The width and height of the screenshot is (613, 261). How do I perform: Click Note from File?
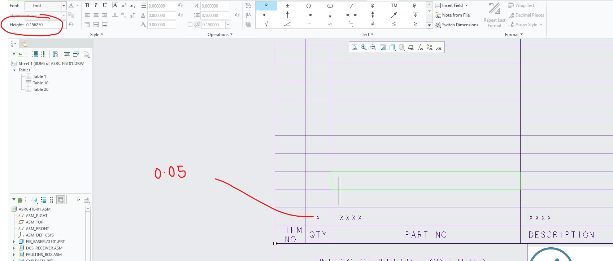pos(452,15)
